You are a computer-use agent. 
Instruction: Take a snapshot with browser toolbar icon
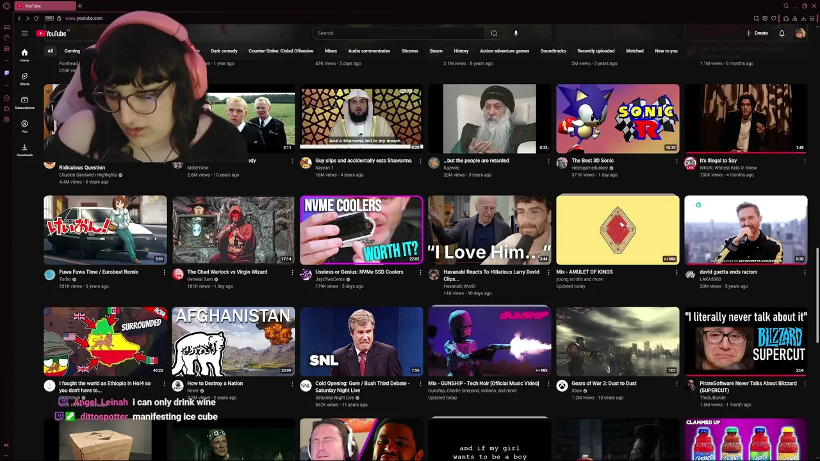[x=756, y=19]
